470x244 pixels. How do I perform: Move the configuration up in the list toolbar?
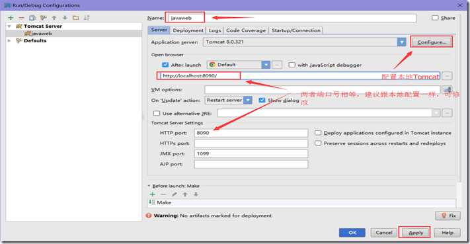coord(54,18)
